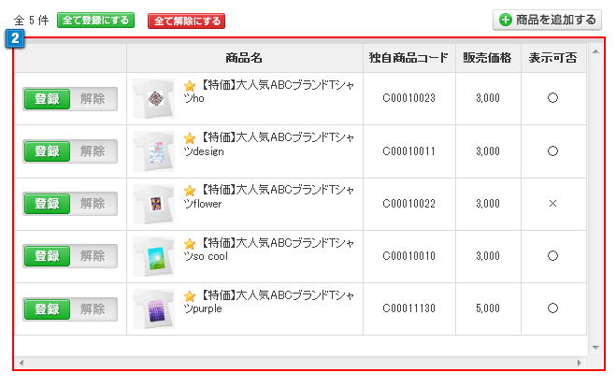
Task: Click the blue number 2 badge
Action: tap(16, 39)
